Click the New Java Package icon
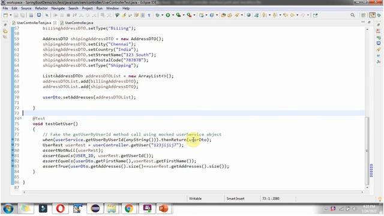This screenshot has height=216, width=384. tap(202, 15)
